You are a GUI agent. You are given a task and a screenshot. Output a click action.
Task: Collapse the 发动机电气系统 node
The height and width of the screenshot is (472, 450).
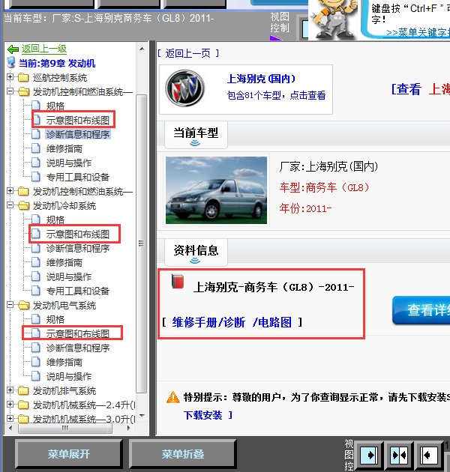pyautogui.click(x=10, y=305)
